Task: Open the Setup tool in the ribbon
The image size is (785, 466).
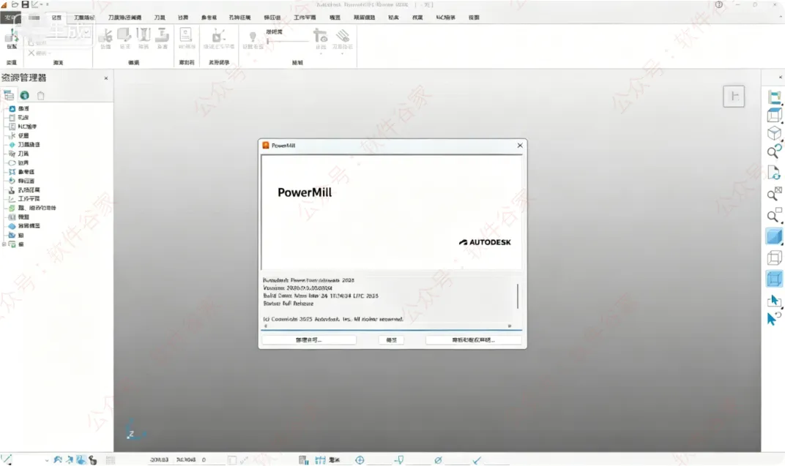Action: tap(12, 39)
